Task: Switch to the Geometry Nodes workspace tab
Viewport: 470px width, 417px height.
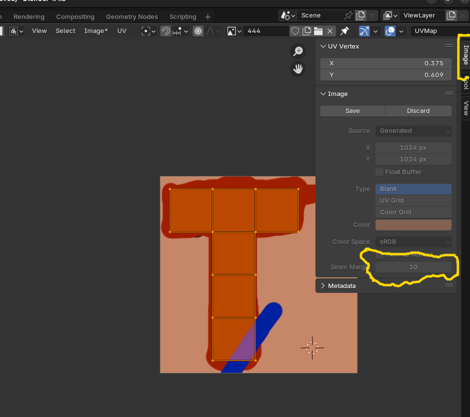Action: coord(132,17)
